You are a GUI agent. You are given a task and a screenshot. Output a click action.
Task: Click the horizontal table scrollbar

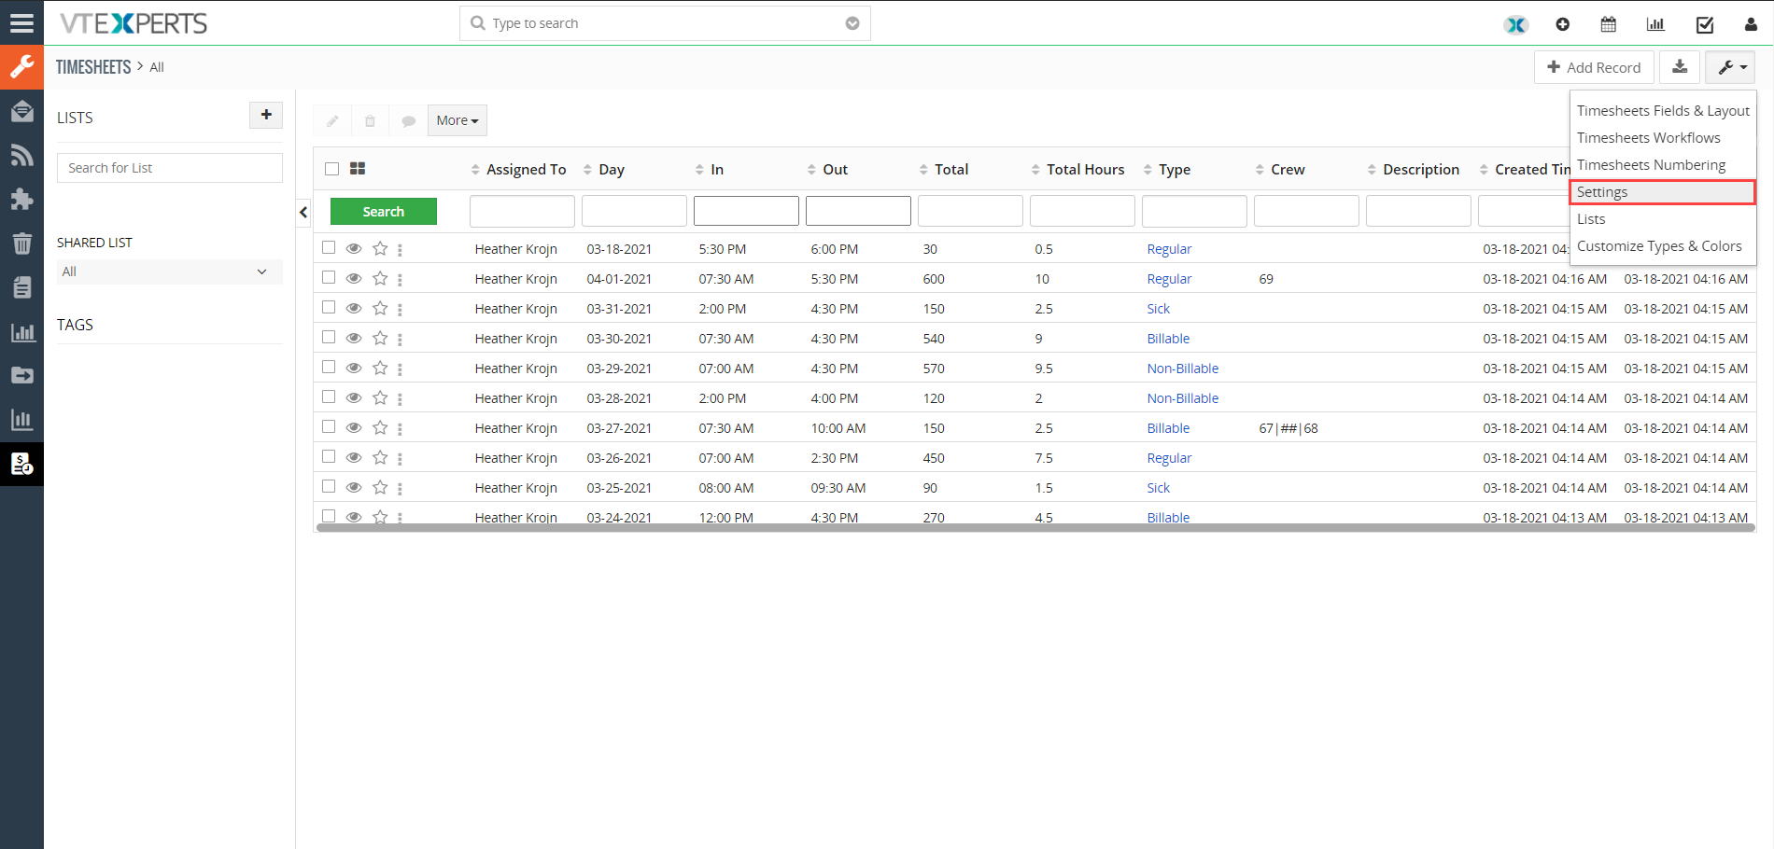click(x=1035, y=527)
